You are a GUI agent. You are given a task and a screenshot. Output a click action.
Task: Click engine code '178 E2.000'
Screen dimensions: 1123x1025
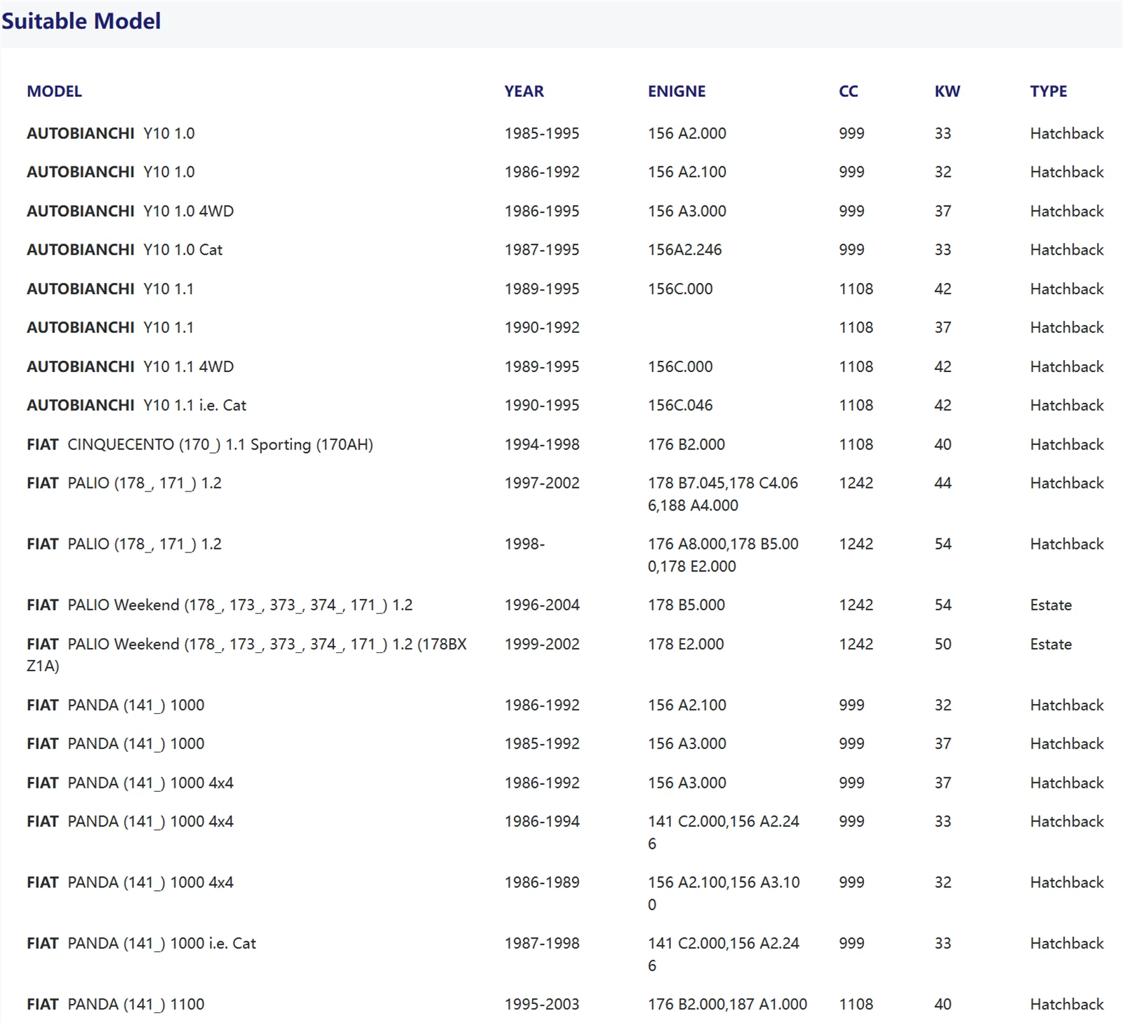click(x=686, y=644)
